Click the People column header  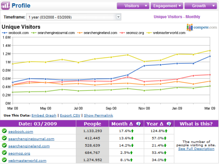pos(92,124)
